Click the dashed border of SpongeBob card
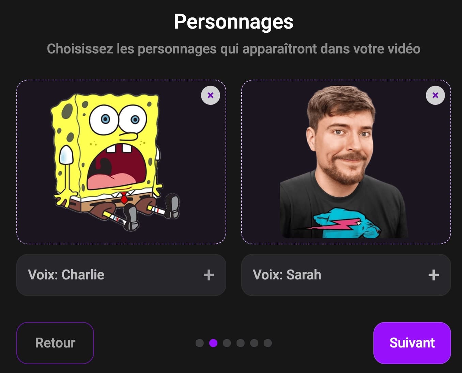 click(121, 80)
